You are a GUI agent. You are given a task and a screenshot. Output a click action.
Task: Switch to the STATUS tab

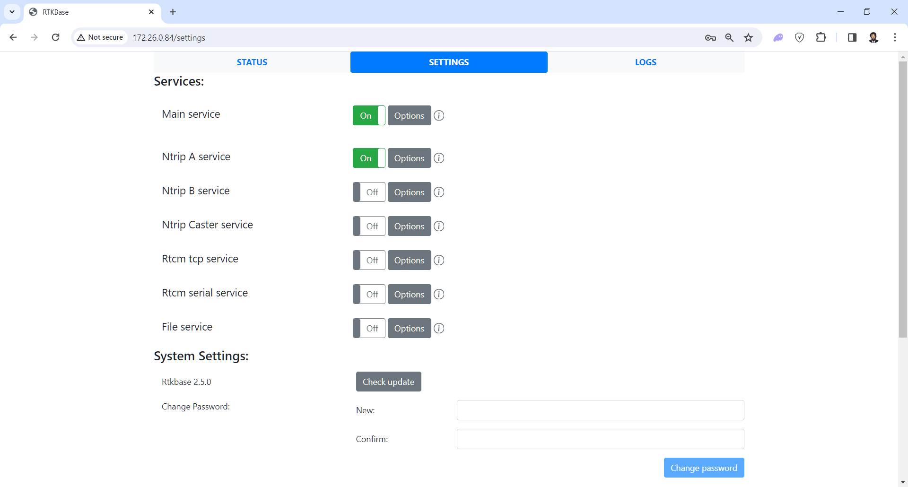pyautogui.click(x=252, y=62)
